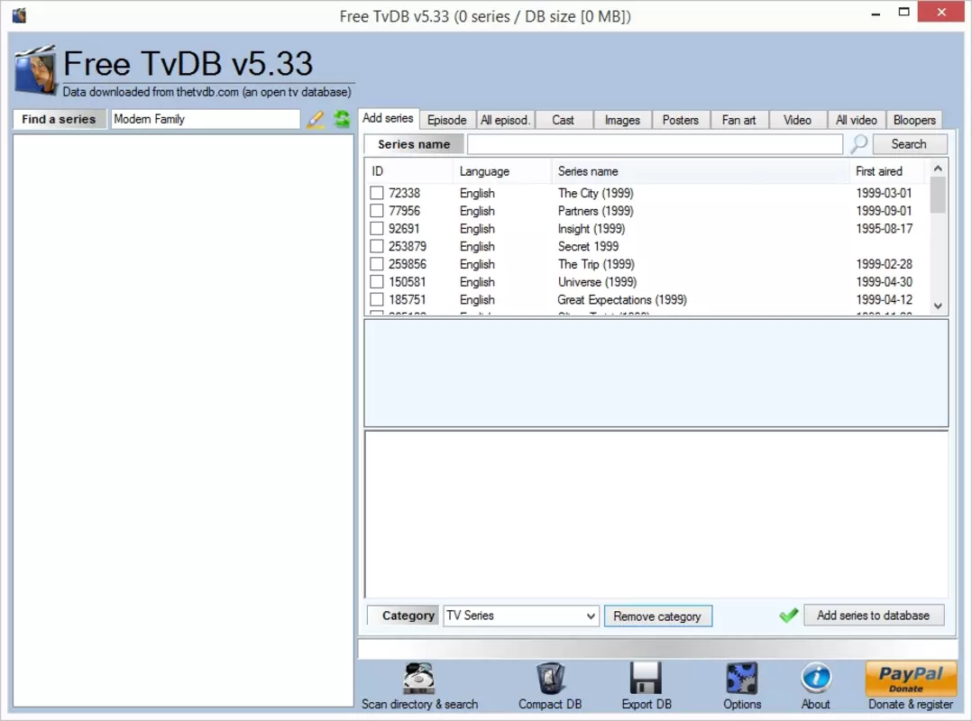
Task: Click the green refresh arrows icon
Action: click(342, 119)
